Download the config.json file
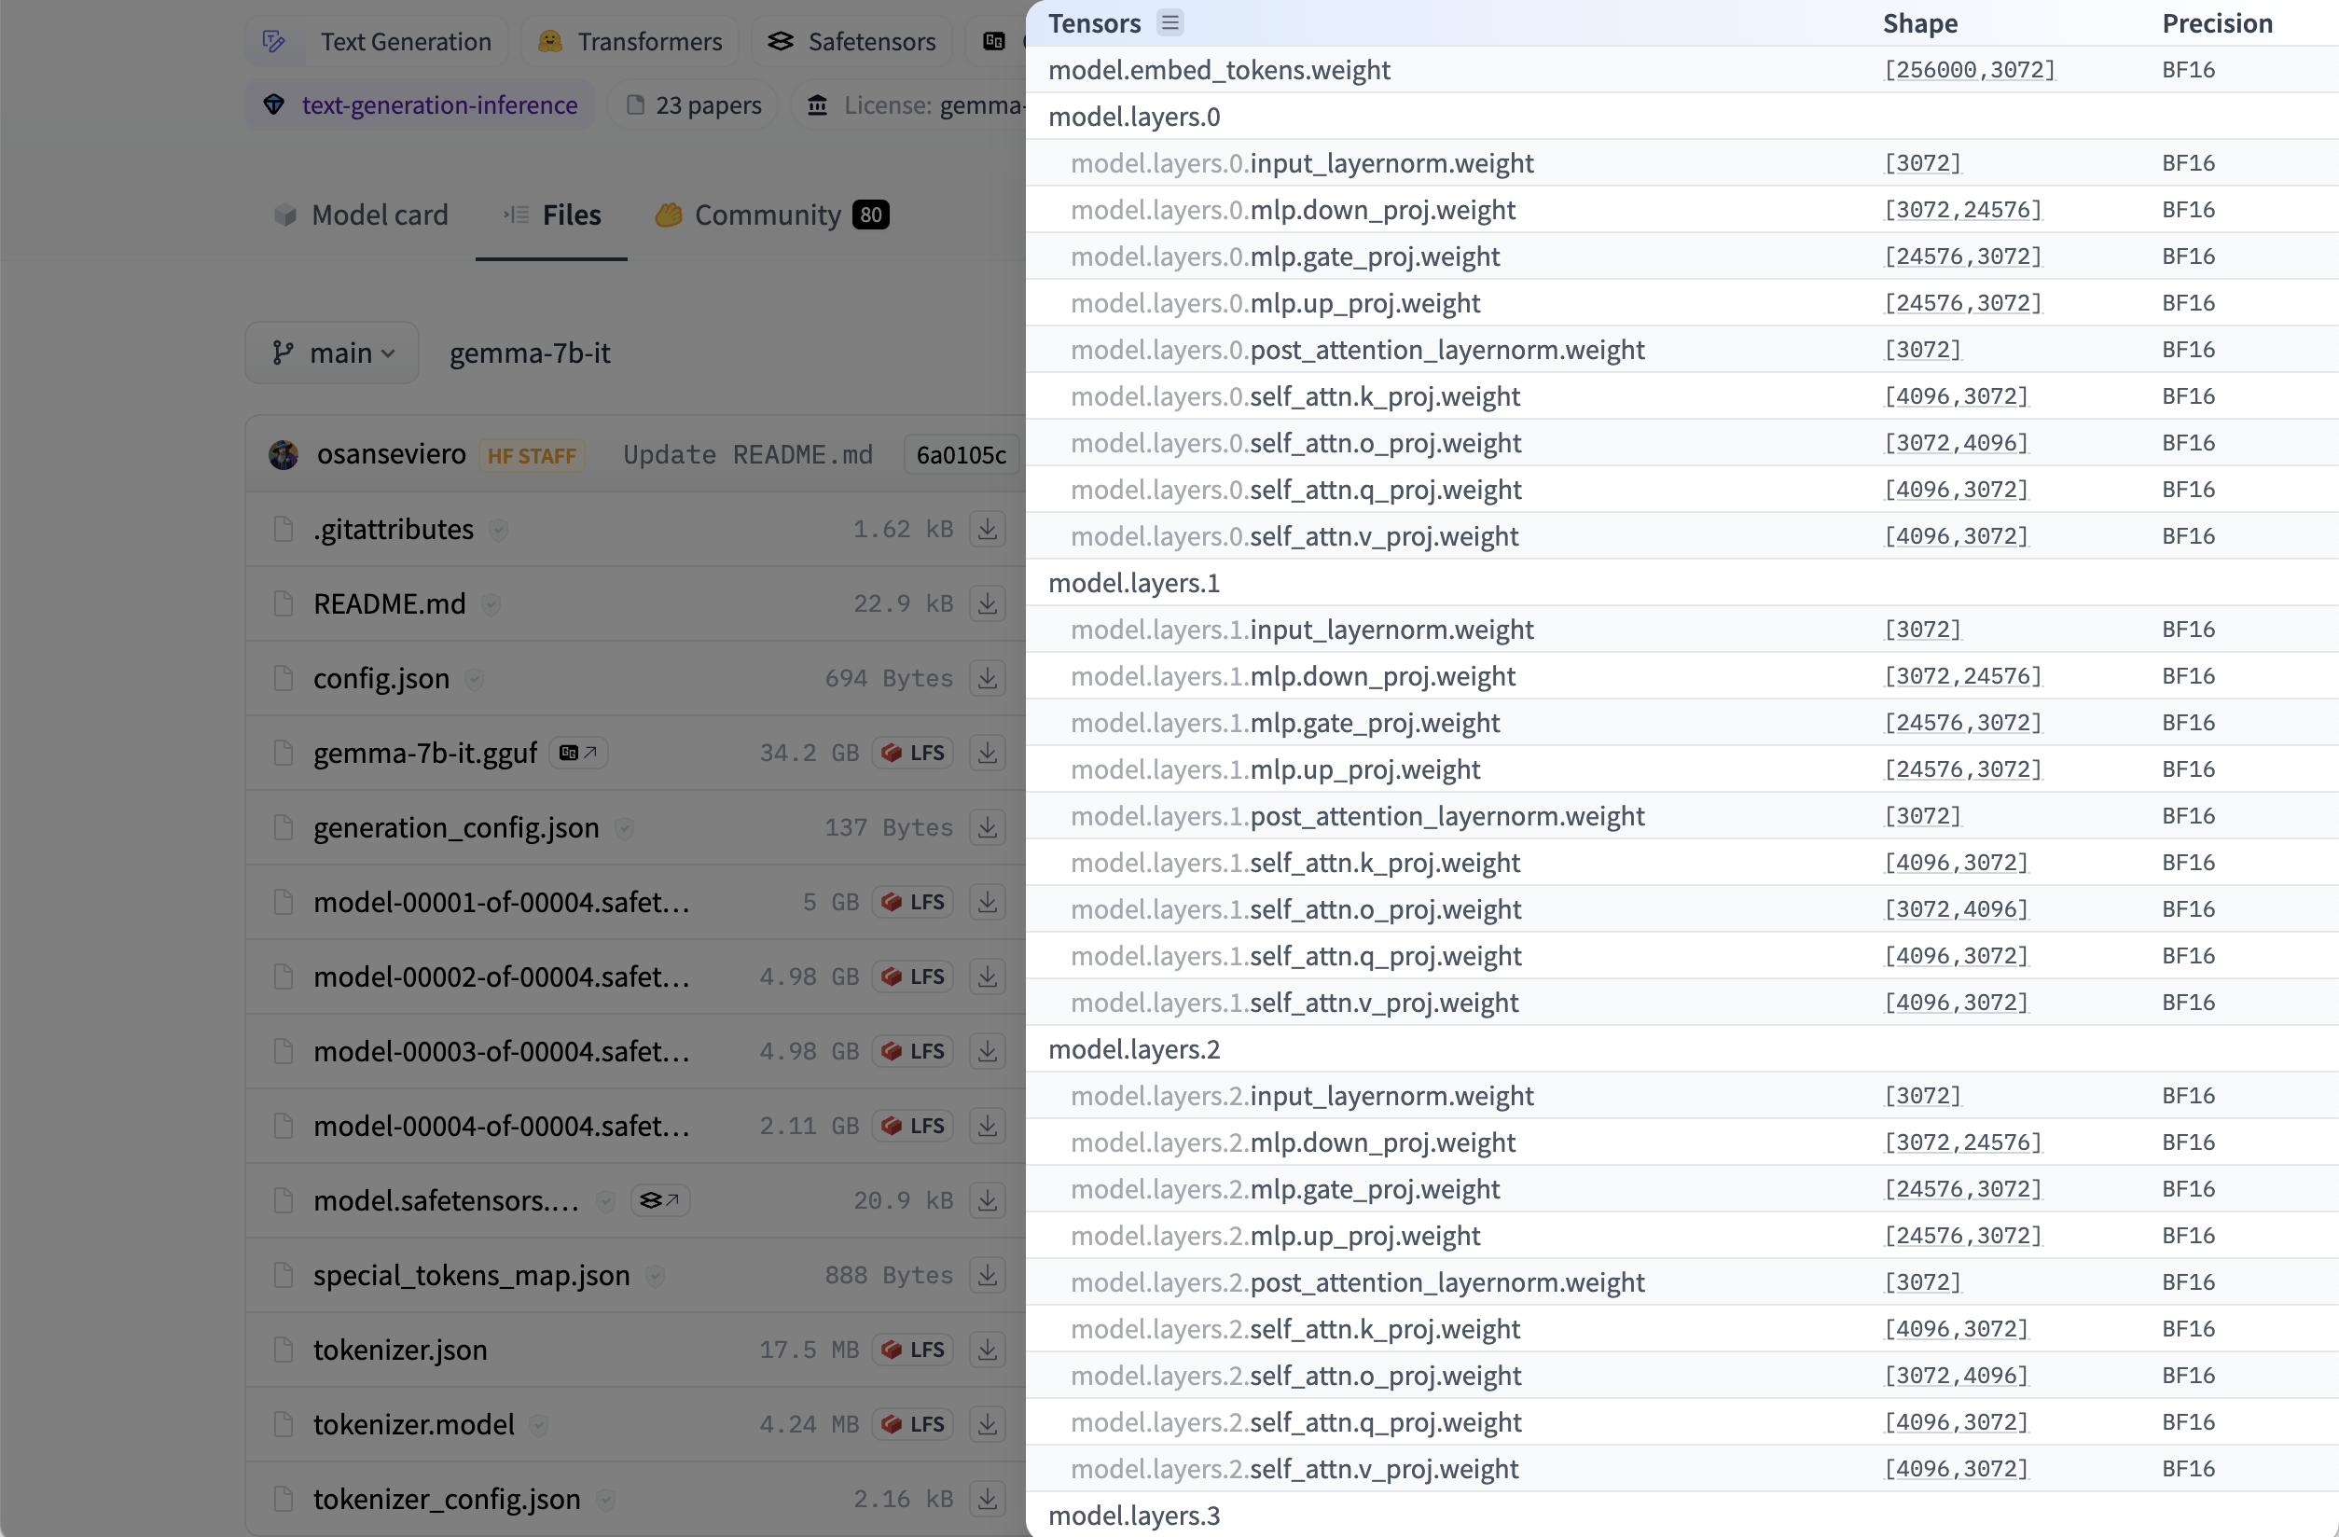This screenshot has width=2339, height=1537. [x=987, y=678]
